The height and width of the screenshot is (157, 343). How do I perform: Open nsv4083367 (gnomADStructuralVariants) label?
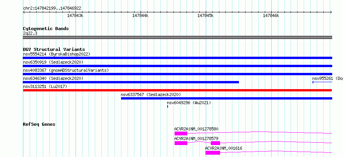click(x=66, y=70)
